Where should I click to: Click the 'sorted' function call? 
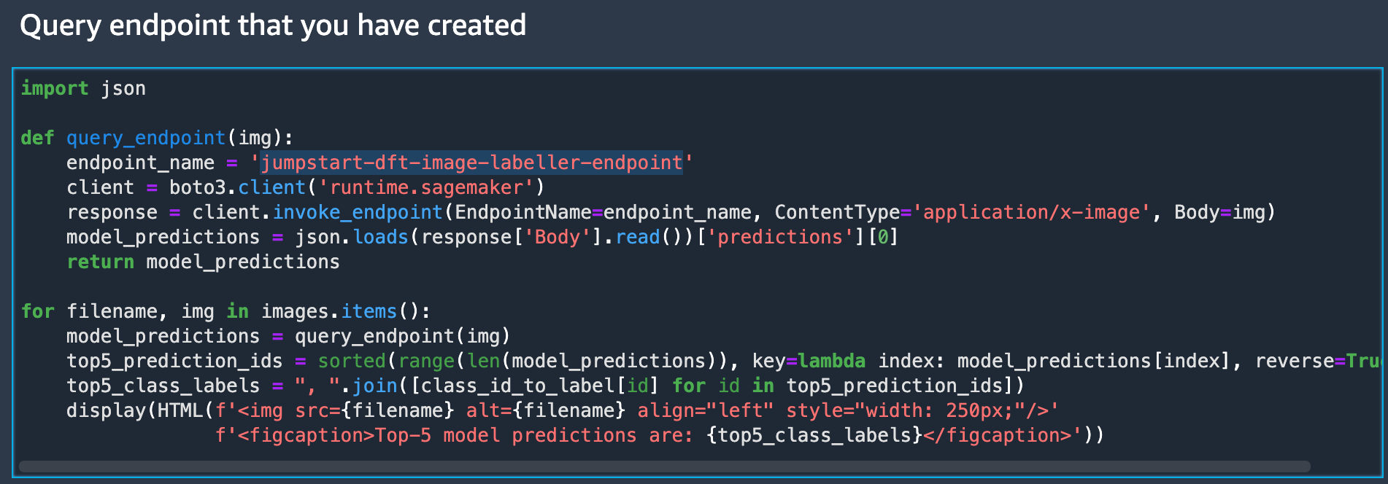pos(352,361)
